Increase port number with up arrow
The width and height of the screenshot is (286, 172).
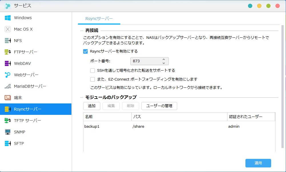[163, 59]
